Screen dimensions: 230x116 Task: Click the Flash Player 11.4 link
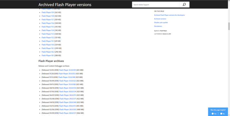point(48,30)
